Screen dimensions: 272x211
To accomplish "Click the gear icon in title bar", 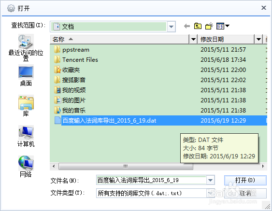I will [11, 8].
